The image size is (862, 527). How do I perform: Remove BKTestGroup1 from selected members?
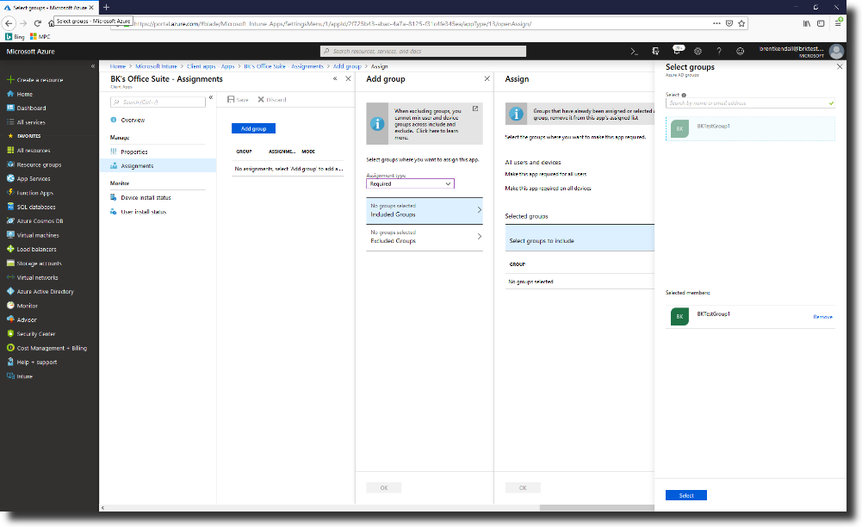822,317
